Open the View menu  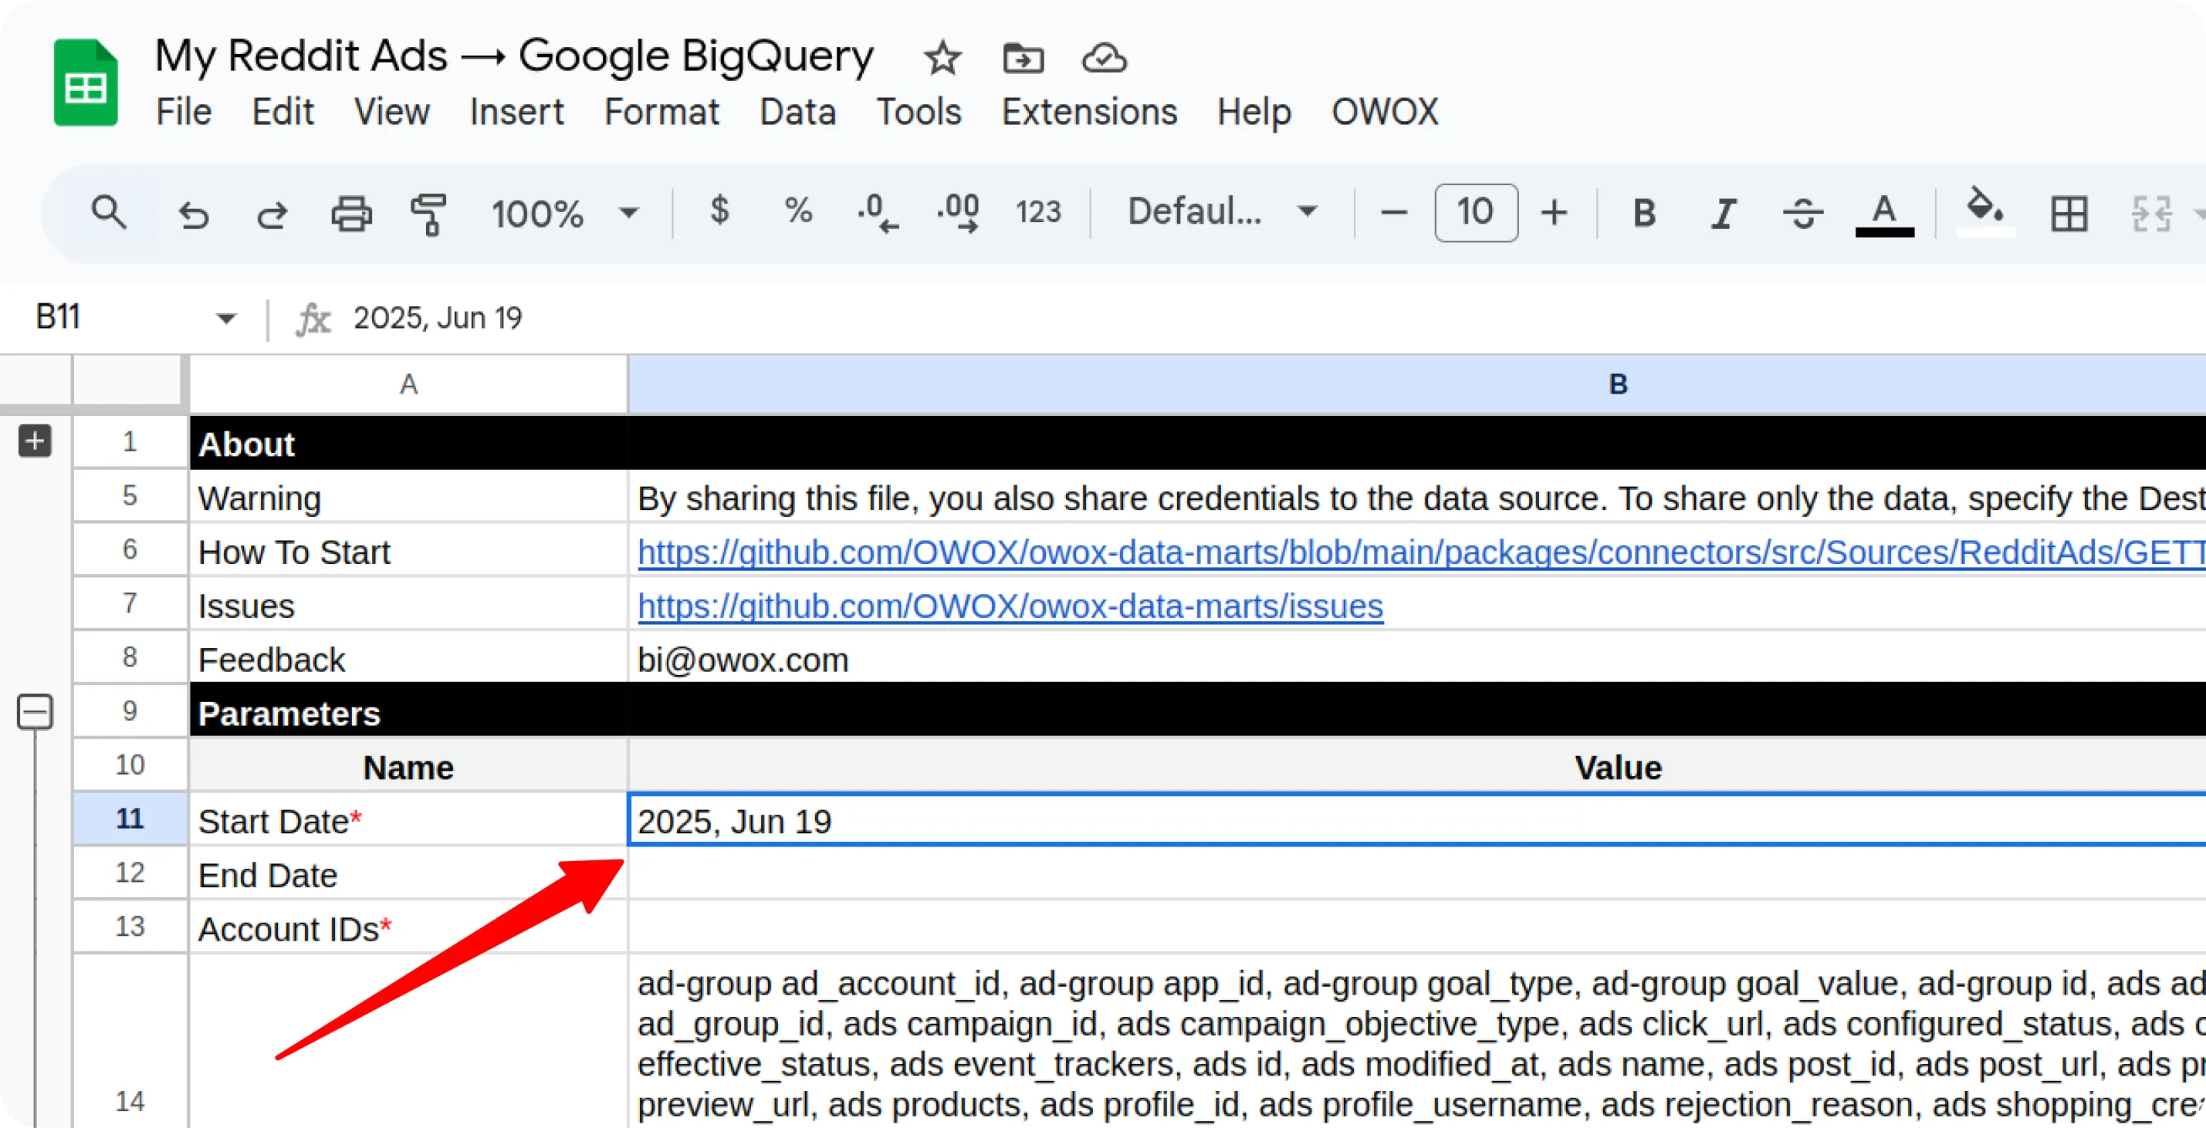click(391, 112)
